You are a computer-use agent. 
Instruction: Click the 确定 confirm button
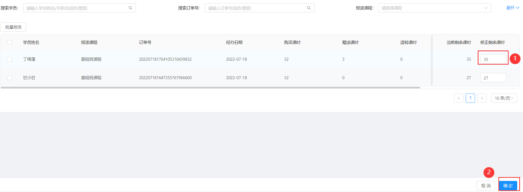click(x=508, y=186)
